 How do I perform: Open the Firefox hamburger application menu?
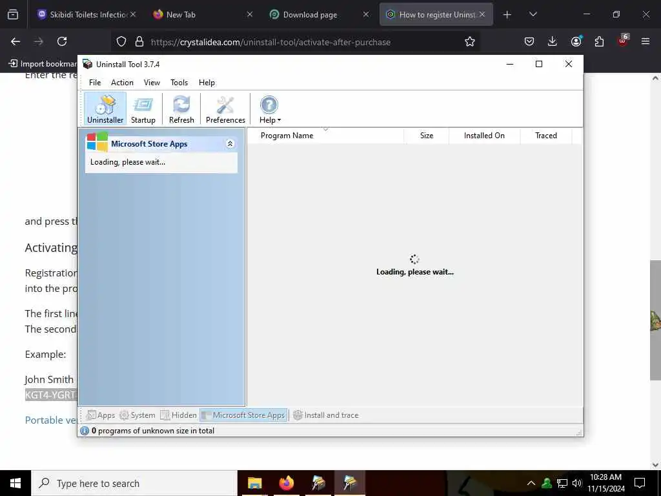(x=646, y=41)
